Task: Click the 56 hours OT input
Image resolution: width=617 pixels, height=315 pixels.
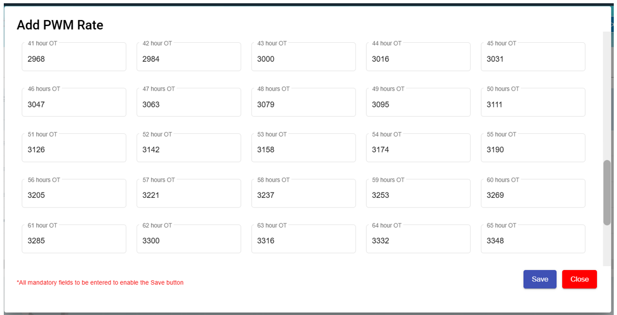Action: tap(74, 195)
